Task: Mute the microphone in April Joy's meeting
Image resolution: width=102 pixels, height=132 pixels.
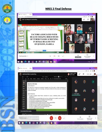Action: (x=50, y=56)
